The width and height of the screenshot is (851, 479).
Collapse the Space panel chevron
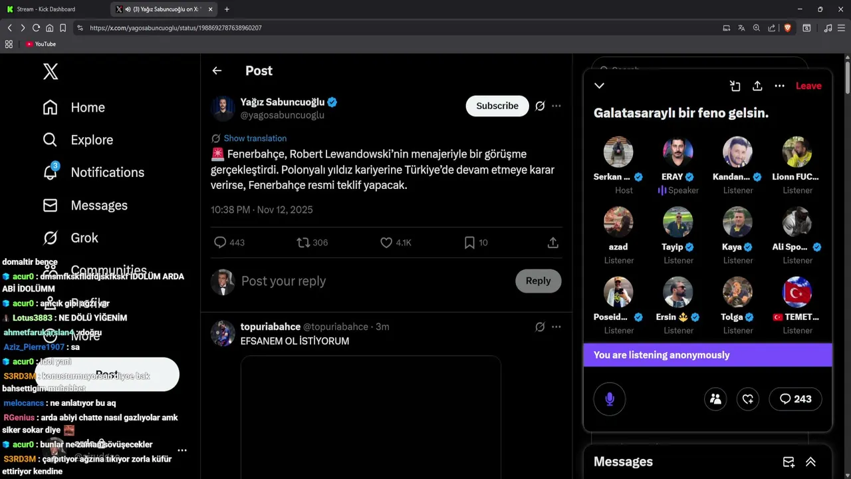(x=599, y=86)
